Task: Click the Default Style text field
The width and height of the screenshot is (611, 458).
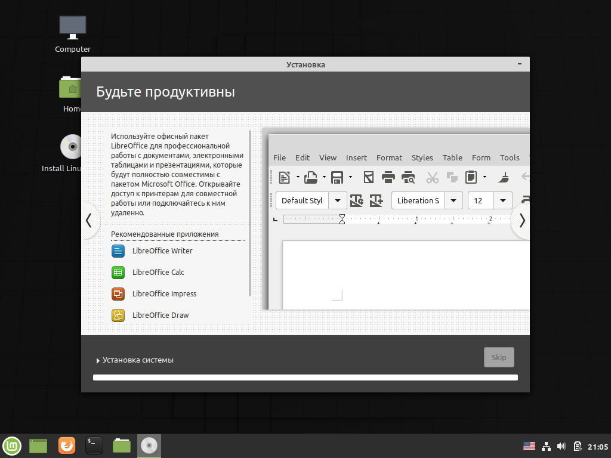Action: [x=303, y=200]
